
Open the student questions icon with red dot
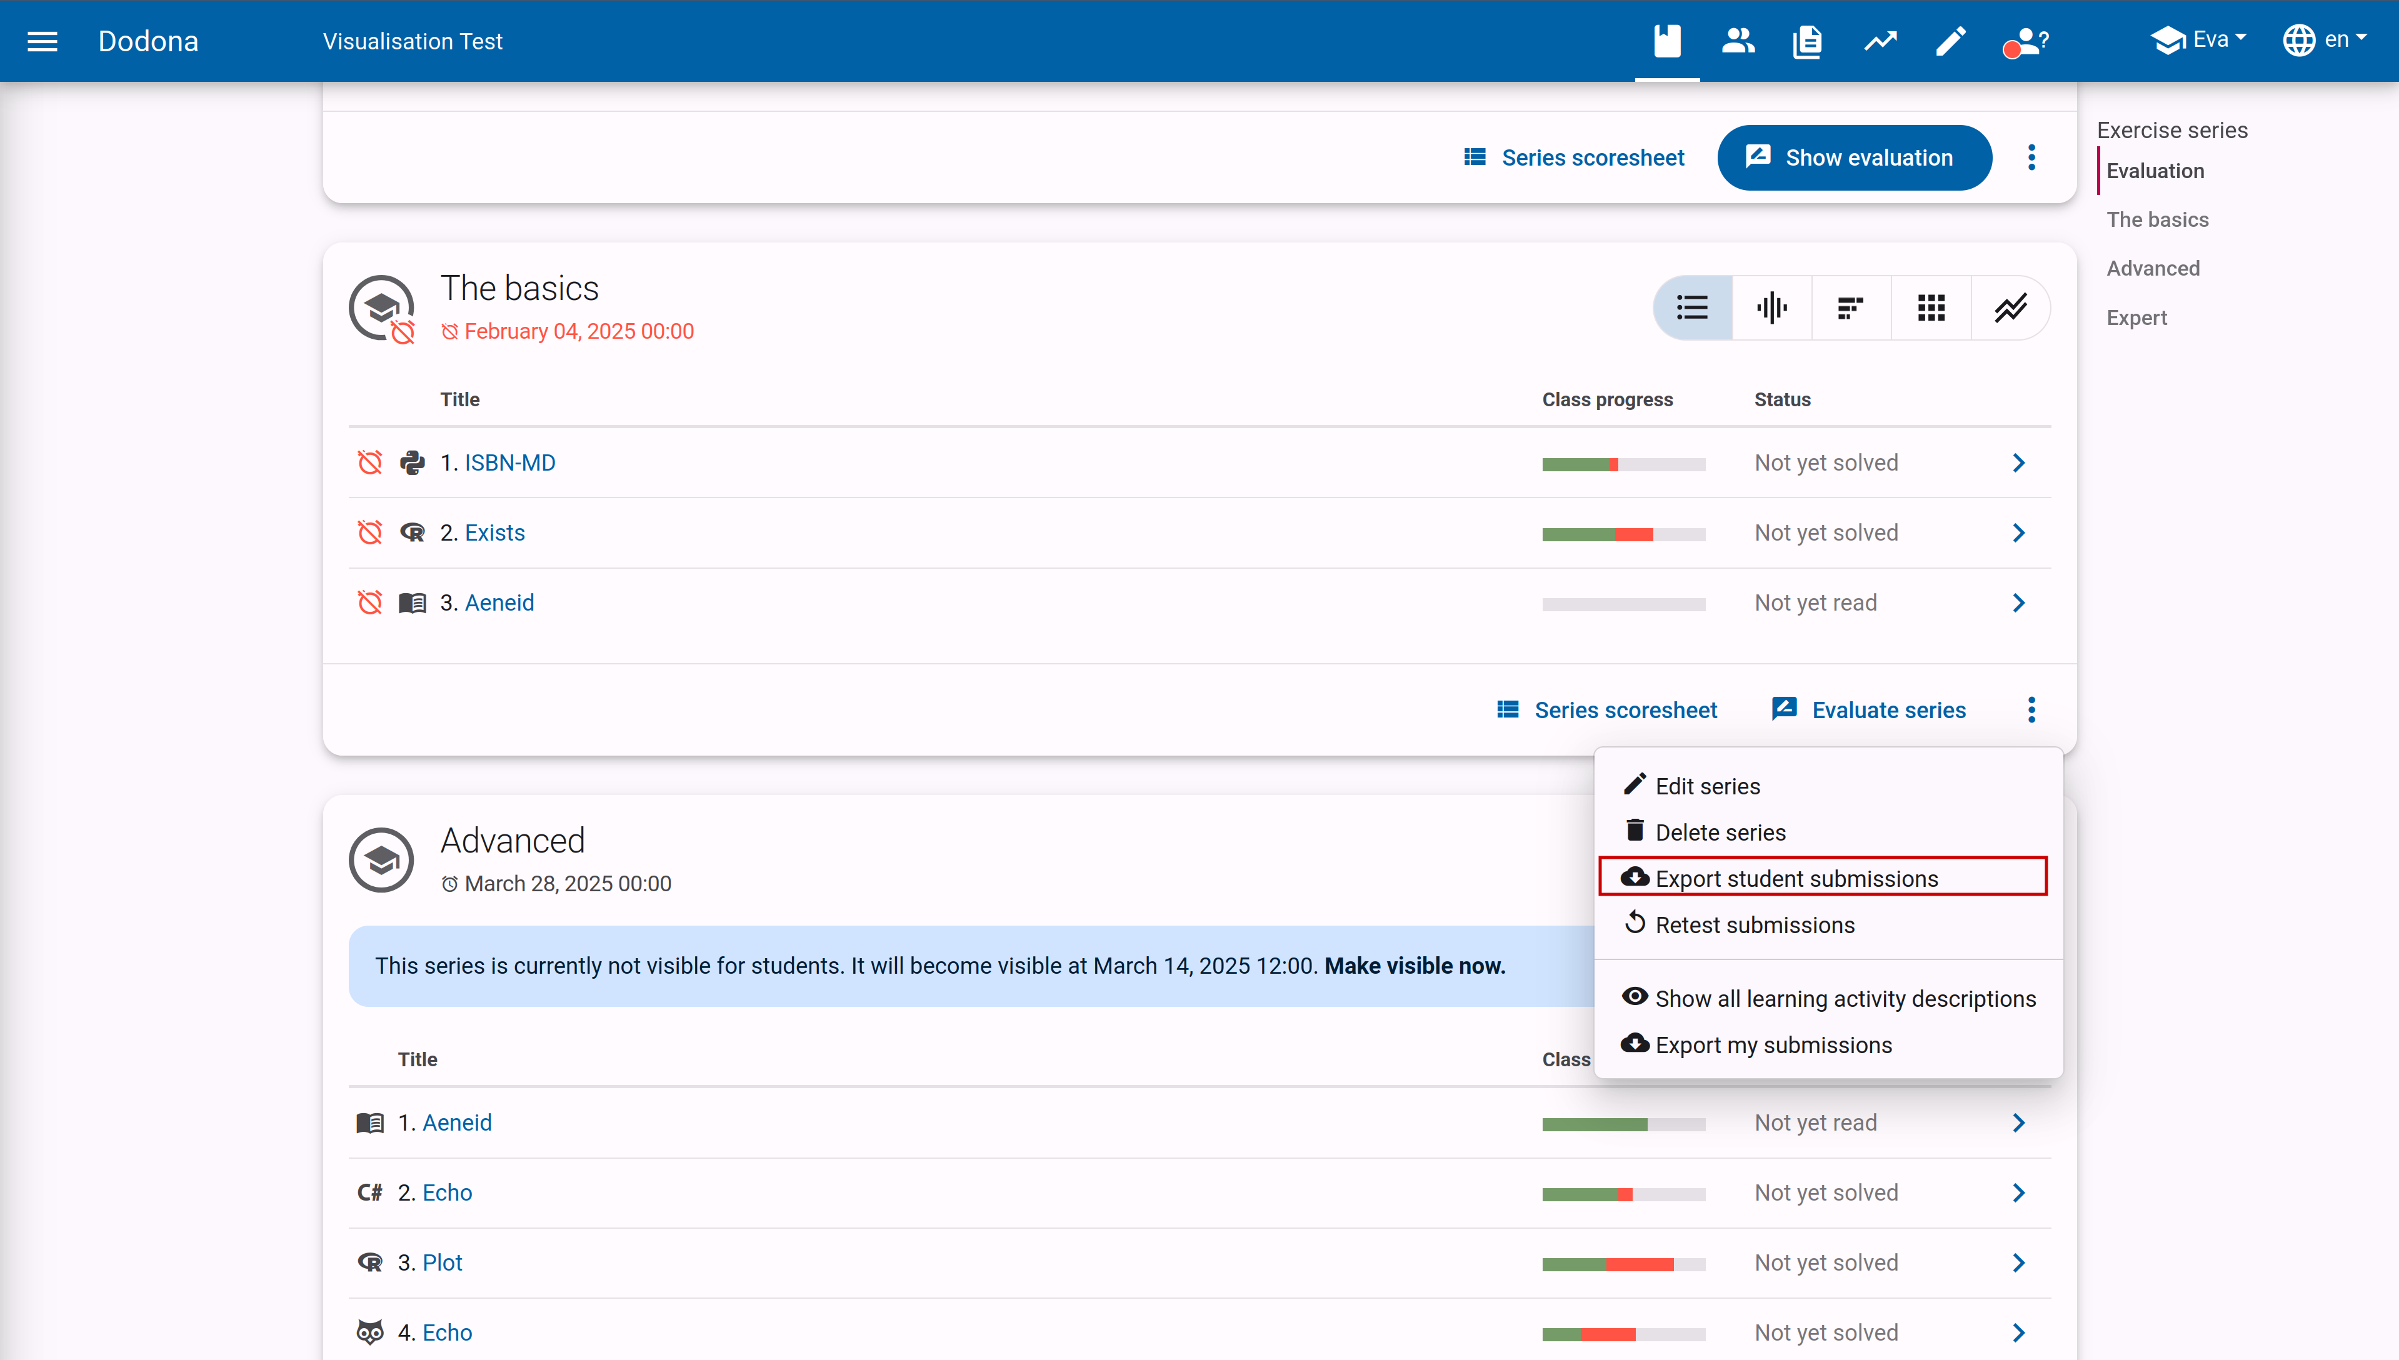tap(2025, 41)
